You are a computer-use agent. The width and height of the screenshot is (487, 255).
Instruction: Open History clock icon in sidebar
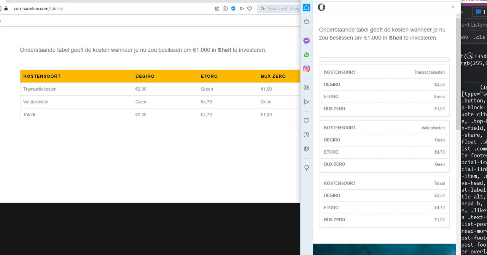click(306, 135)
